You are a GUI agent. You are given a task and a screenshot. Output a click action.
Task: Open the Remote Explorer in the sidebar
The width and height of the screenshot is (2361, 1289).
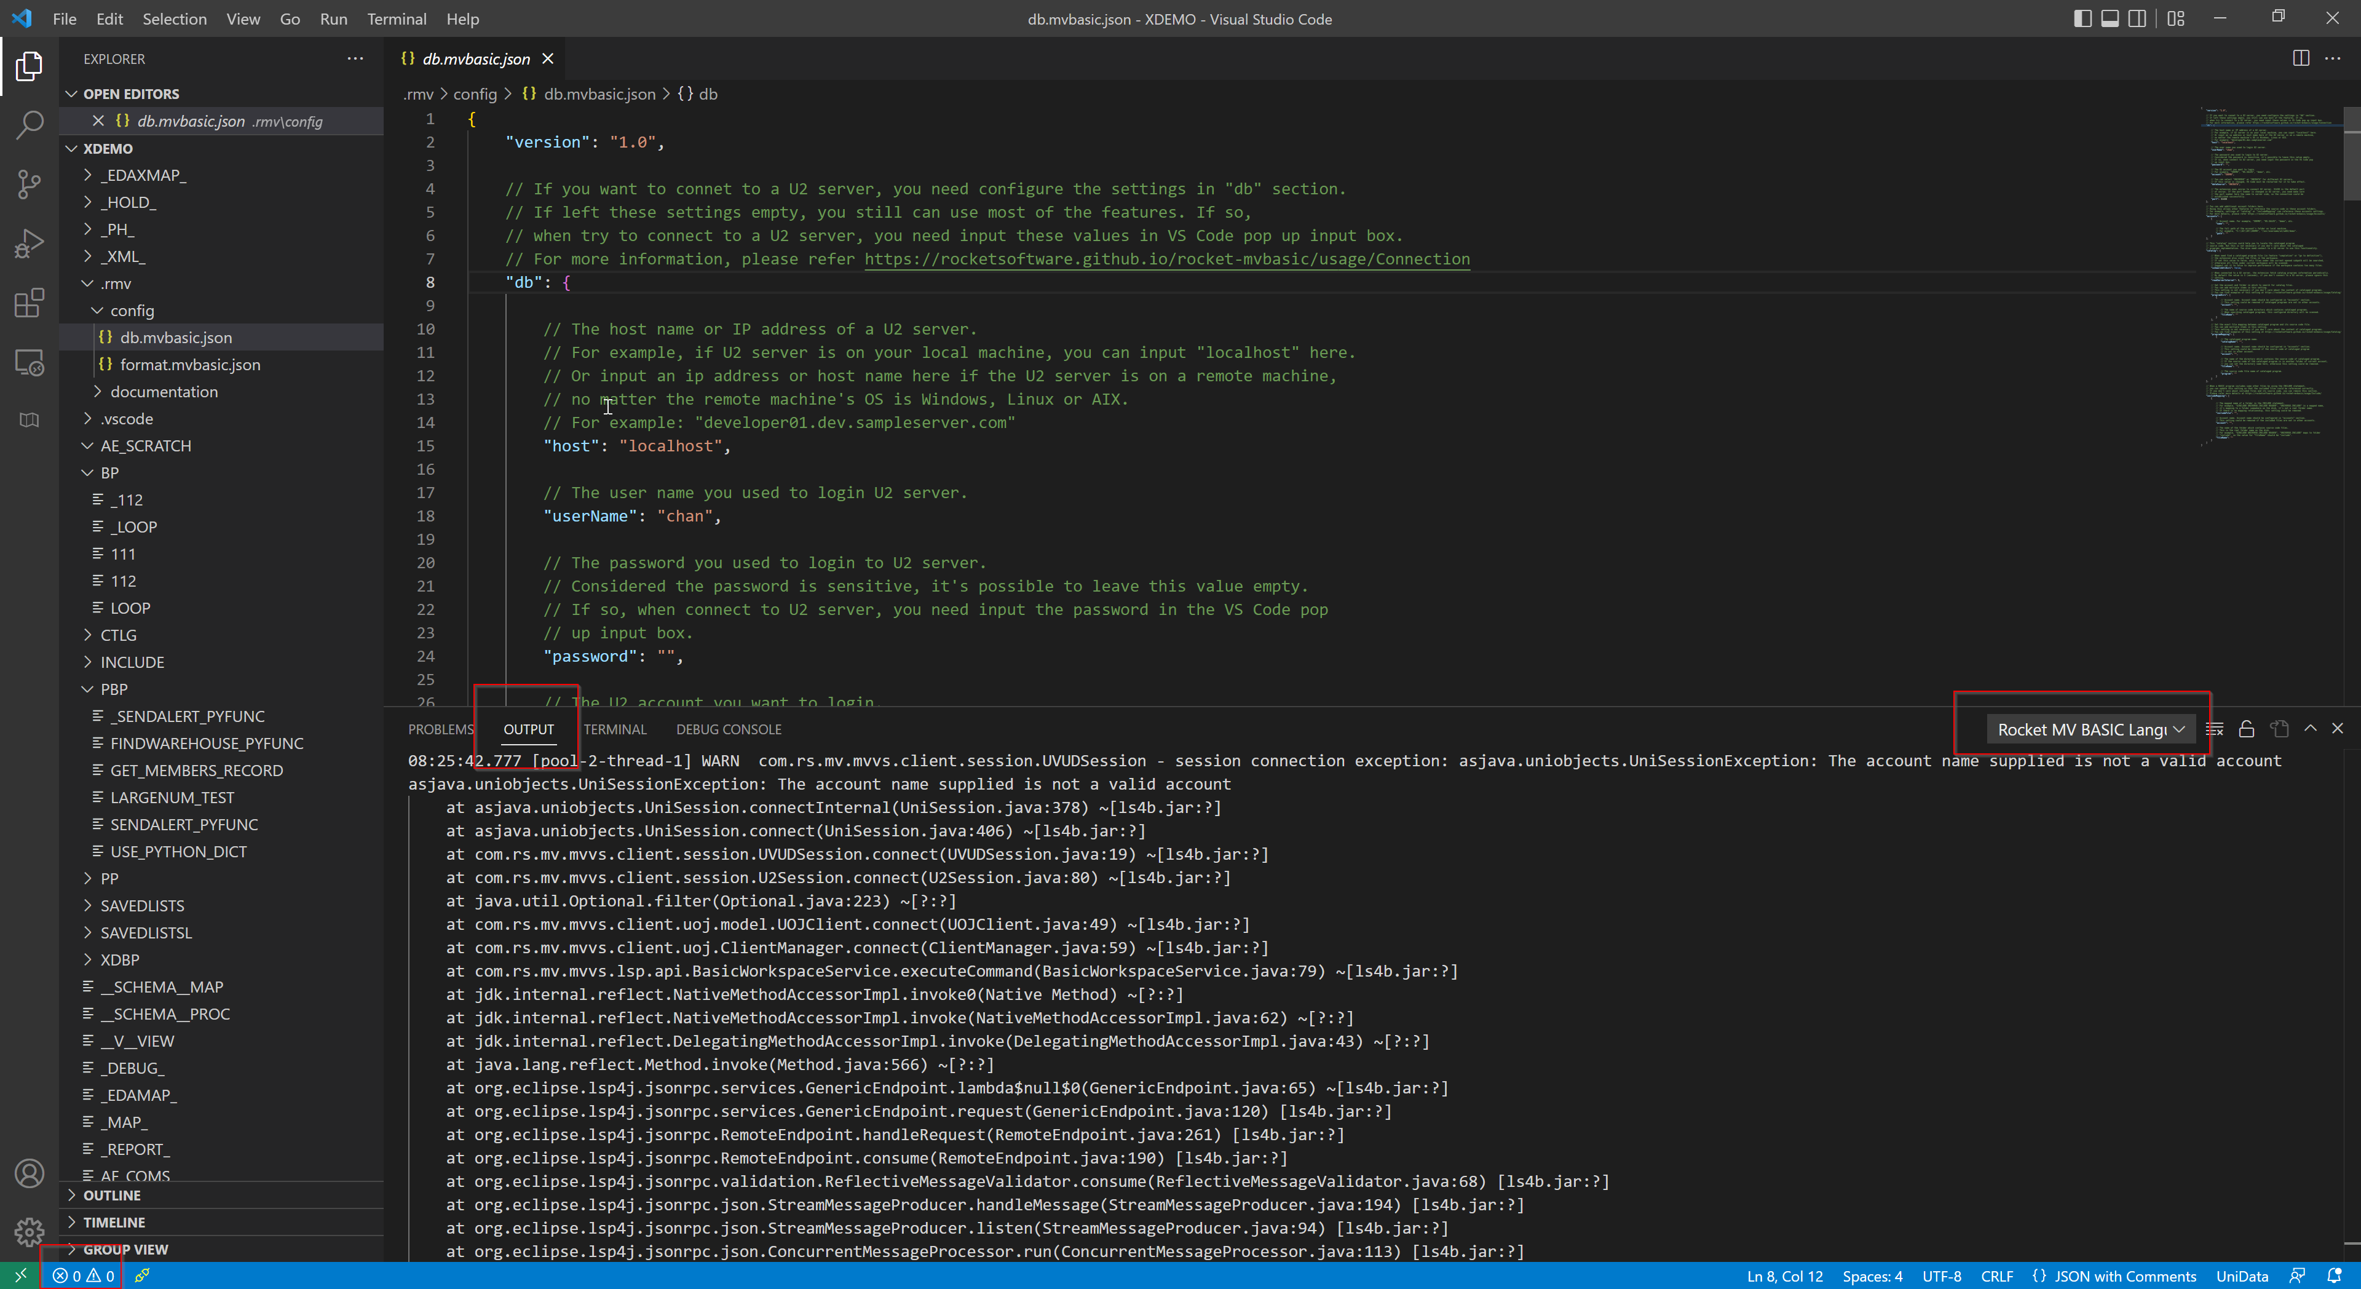point(28,362)
